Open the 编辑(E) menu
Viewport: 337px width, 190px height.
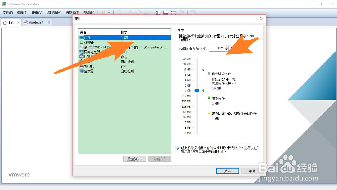[x=22, y=13]
